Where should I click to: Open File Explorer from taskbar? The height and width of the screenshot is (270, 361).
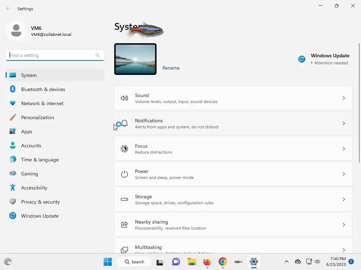(191, 262)
